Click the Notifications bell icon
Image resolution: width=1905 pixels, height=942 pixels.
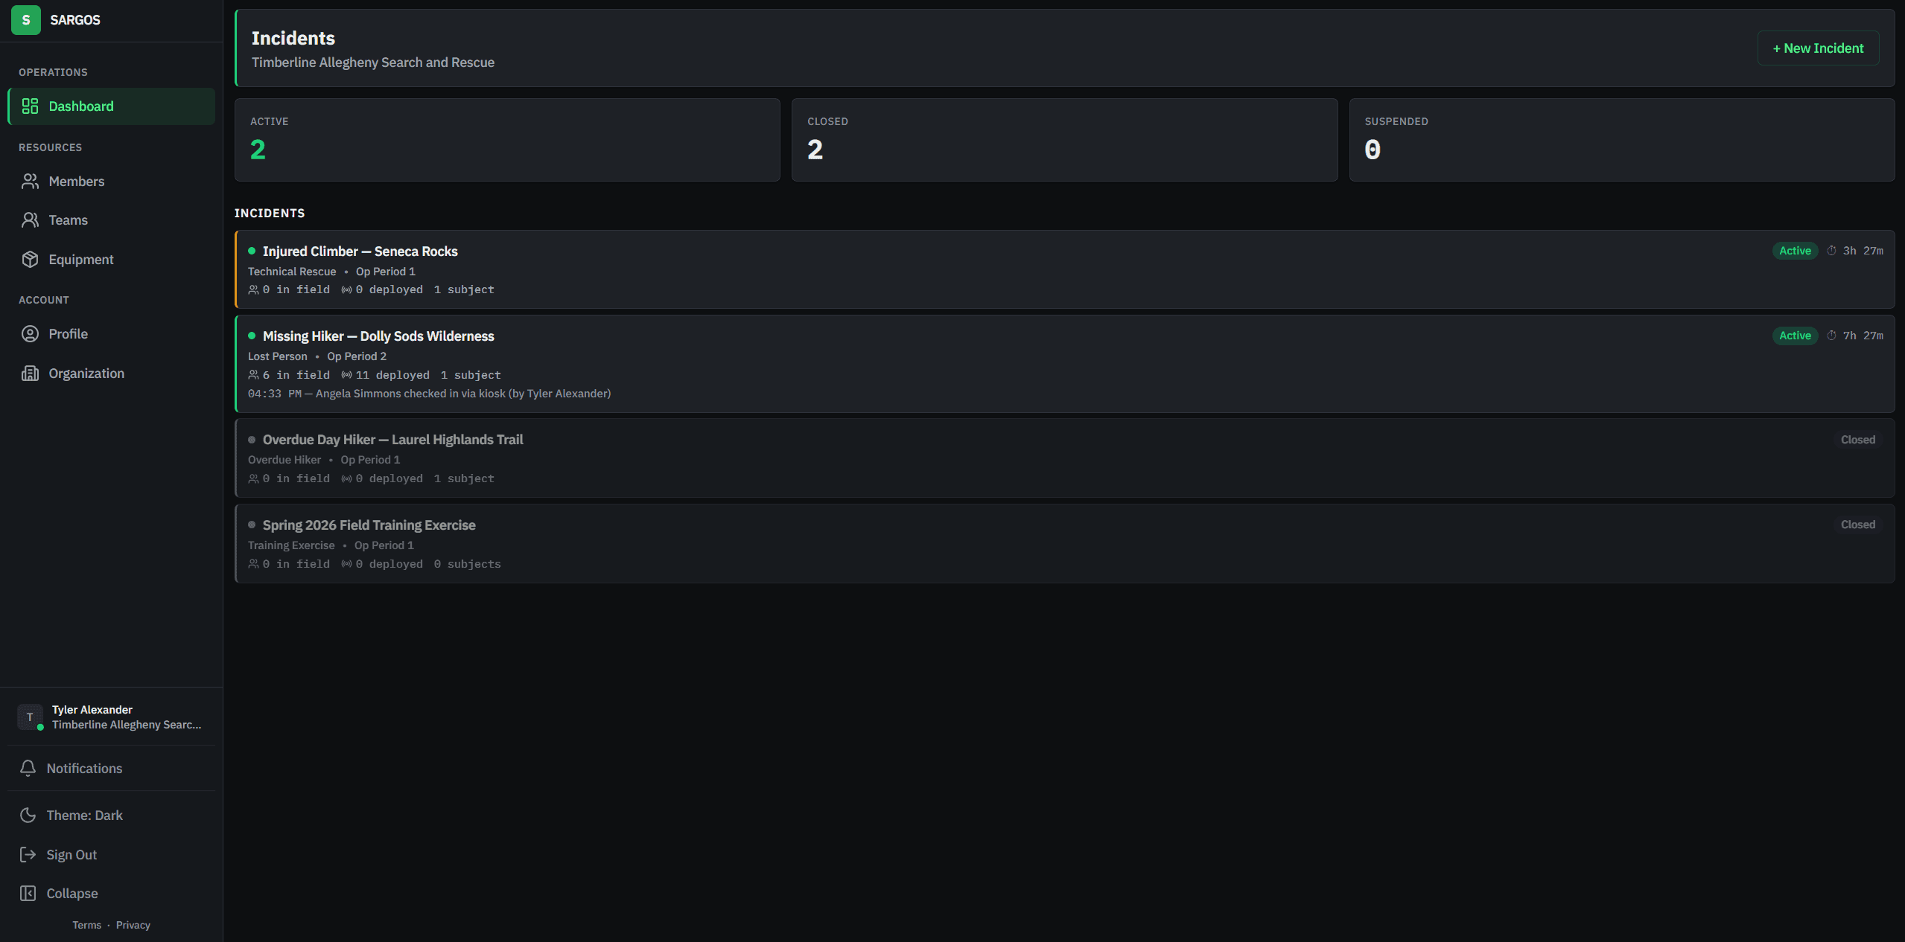(28, 769)
